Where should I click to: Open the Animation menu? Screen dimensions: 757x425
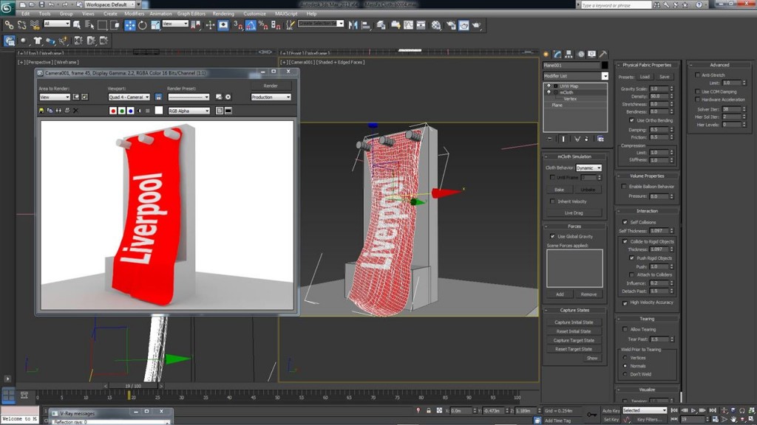point(160,13)
